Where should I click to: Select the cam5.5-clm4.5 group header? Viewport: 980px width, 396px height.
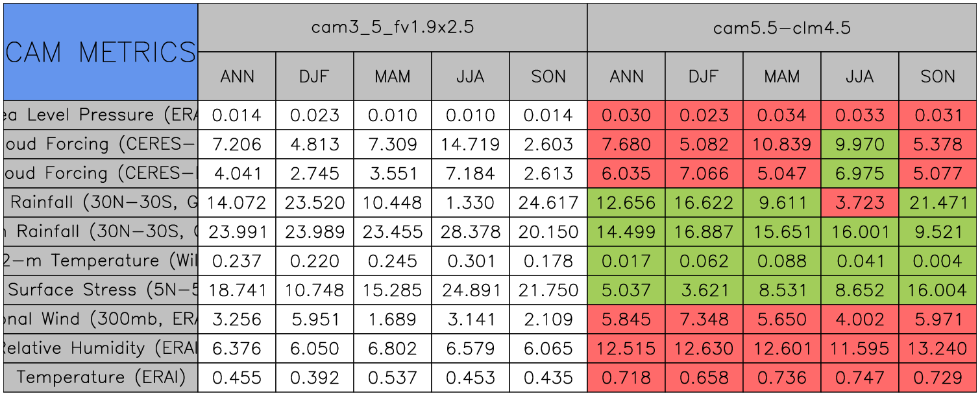tap(782, 28)
